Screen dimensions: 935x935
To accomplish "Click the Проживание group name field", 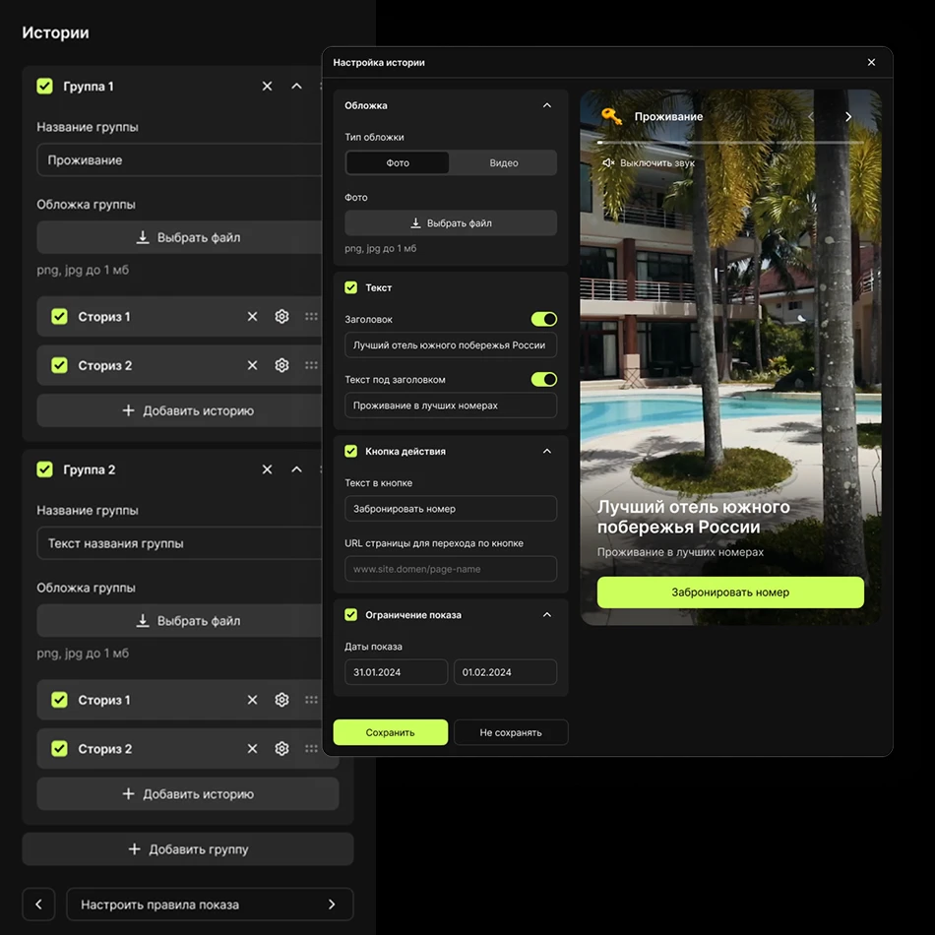I will coord(179,159).
